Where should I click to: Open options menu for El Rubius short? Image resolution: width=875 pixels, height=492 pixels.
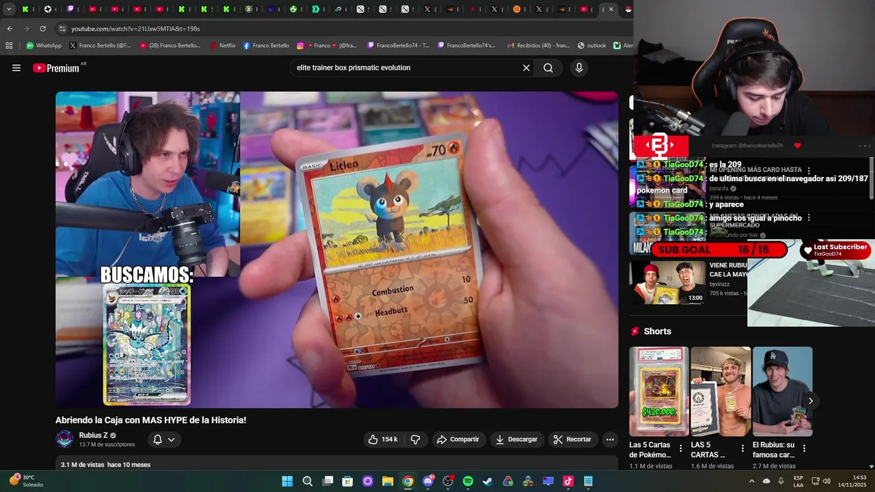[804, 449]
